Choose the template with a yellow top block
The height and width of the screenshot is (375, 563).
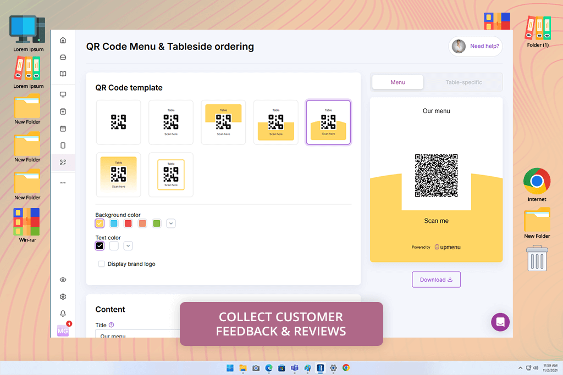(x=223, y=122)
